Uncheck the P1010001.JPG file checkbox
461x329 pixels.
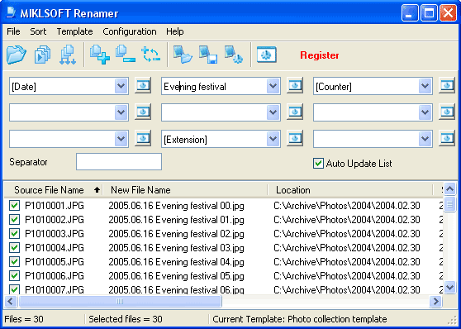(14, 205)
